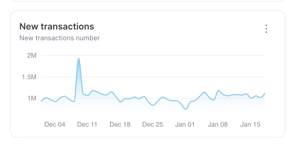Click the dip just before Dec 25
The image size is (292, 144).
coord(153,105)
